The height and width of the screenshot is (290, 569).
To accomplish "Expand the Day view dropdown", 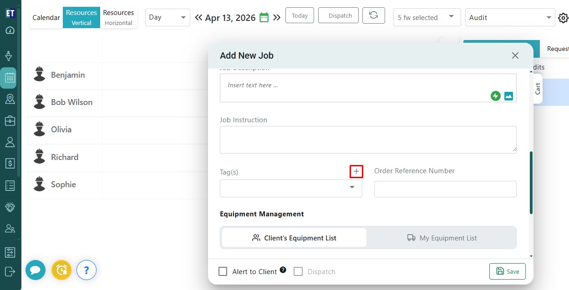I will 168,17.
